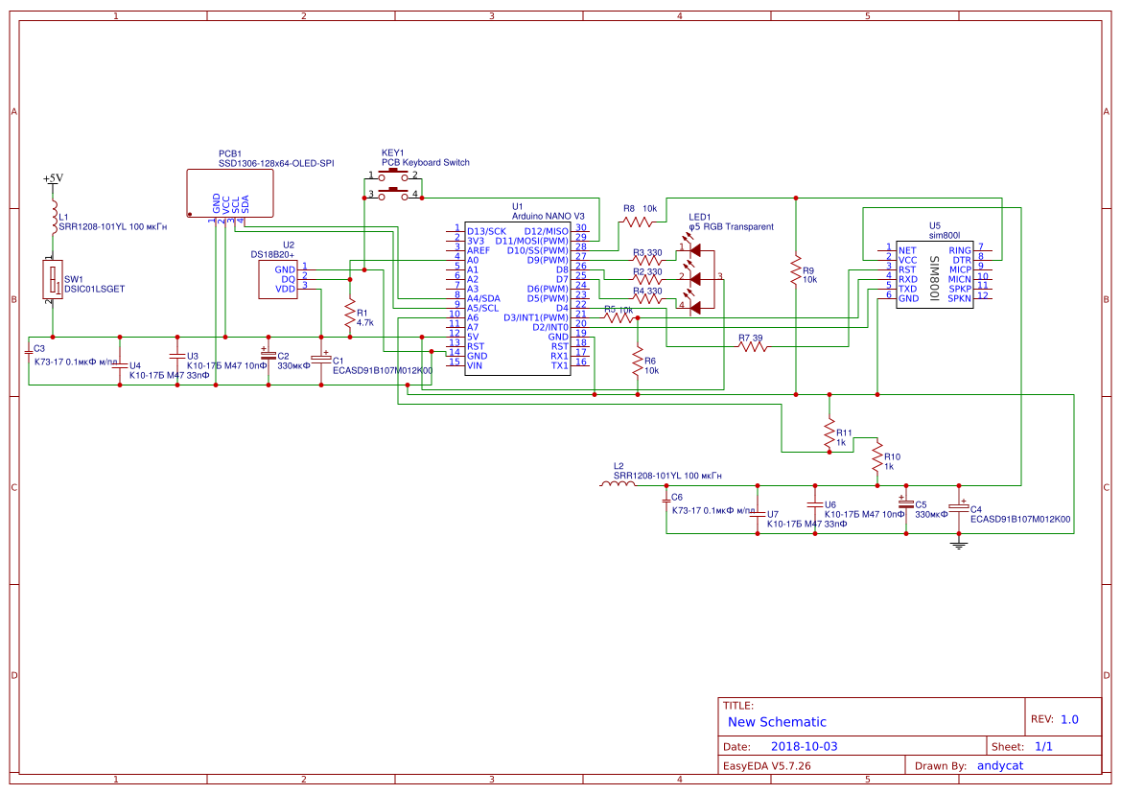1121x794 pixels.
Task: Select the SSD1306 OLED display symbol
Action: tap(230, 192)
